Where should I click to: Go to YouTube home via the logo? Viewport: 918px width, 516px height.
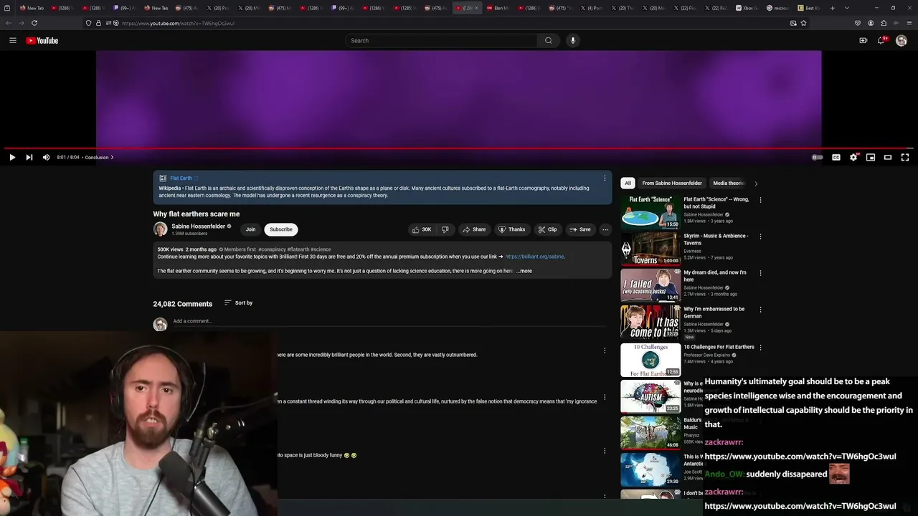coord(42,41)
